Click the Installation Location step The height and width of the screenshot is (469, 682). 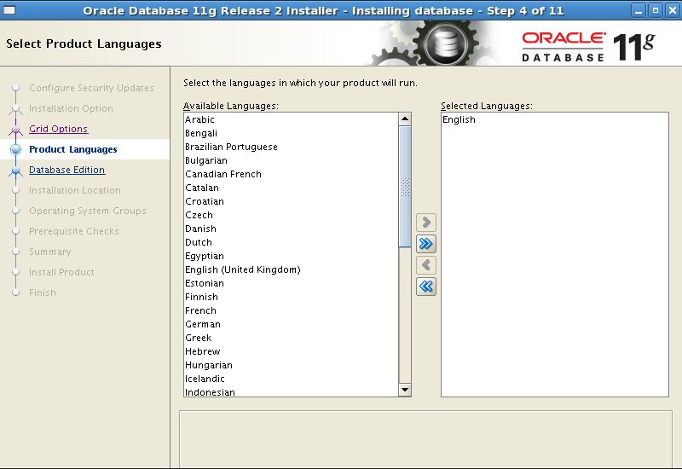pyautogui.click(x=75, y=190)
